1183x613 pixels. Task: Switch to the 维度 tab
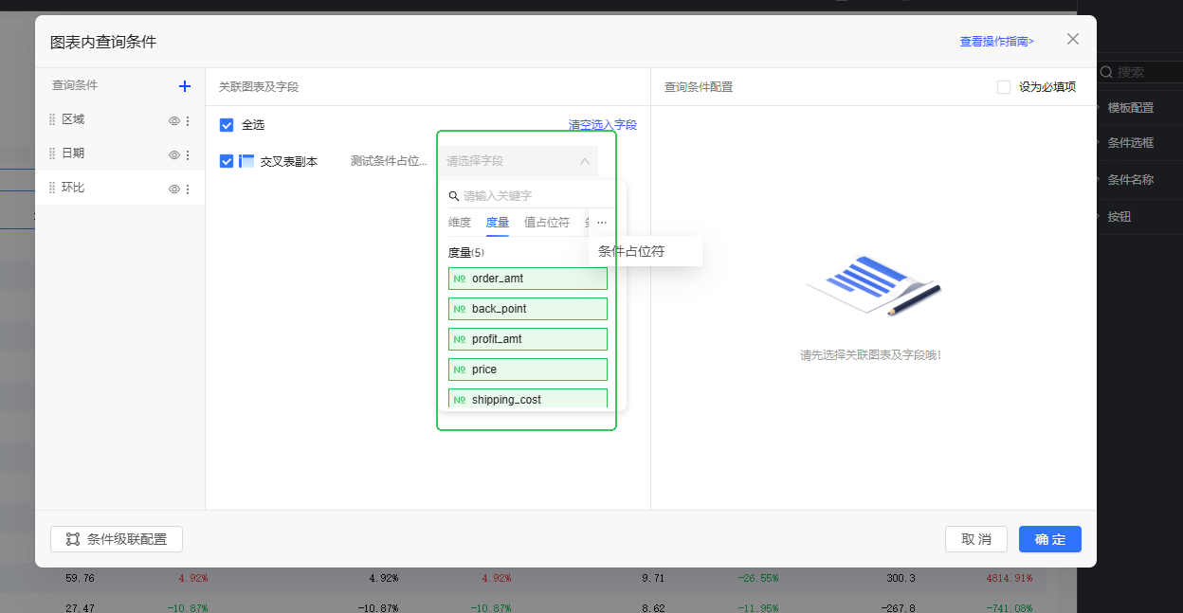coord(460,223)
